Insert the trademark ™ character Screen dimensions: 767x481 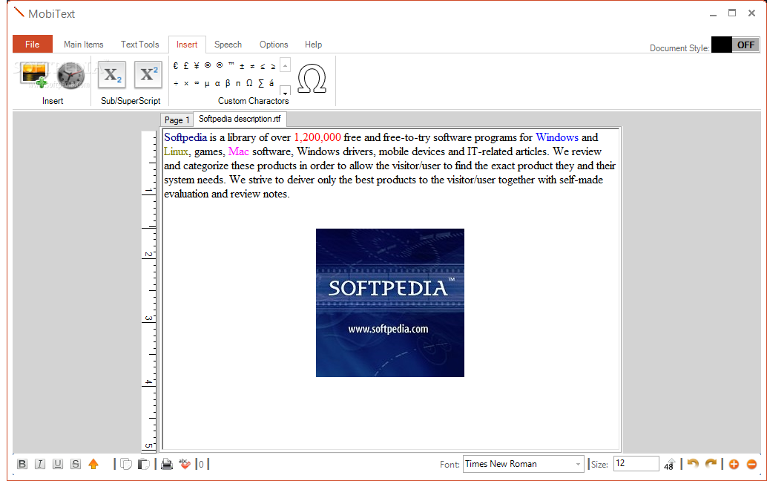(x=231, y=65)
